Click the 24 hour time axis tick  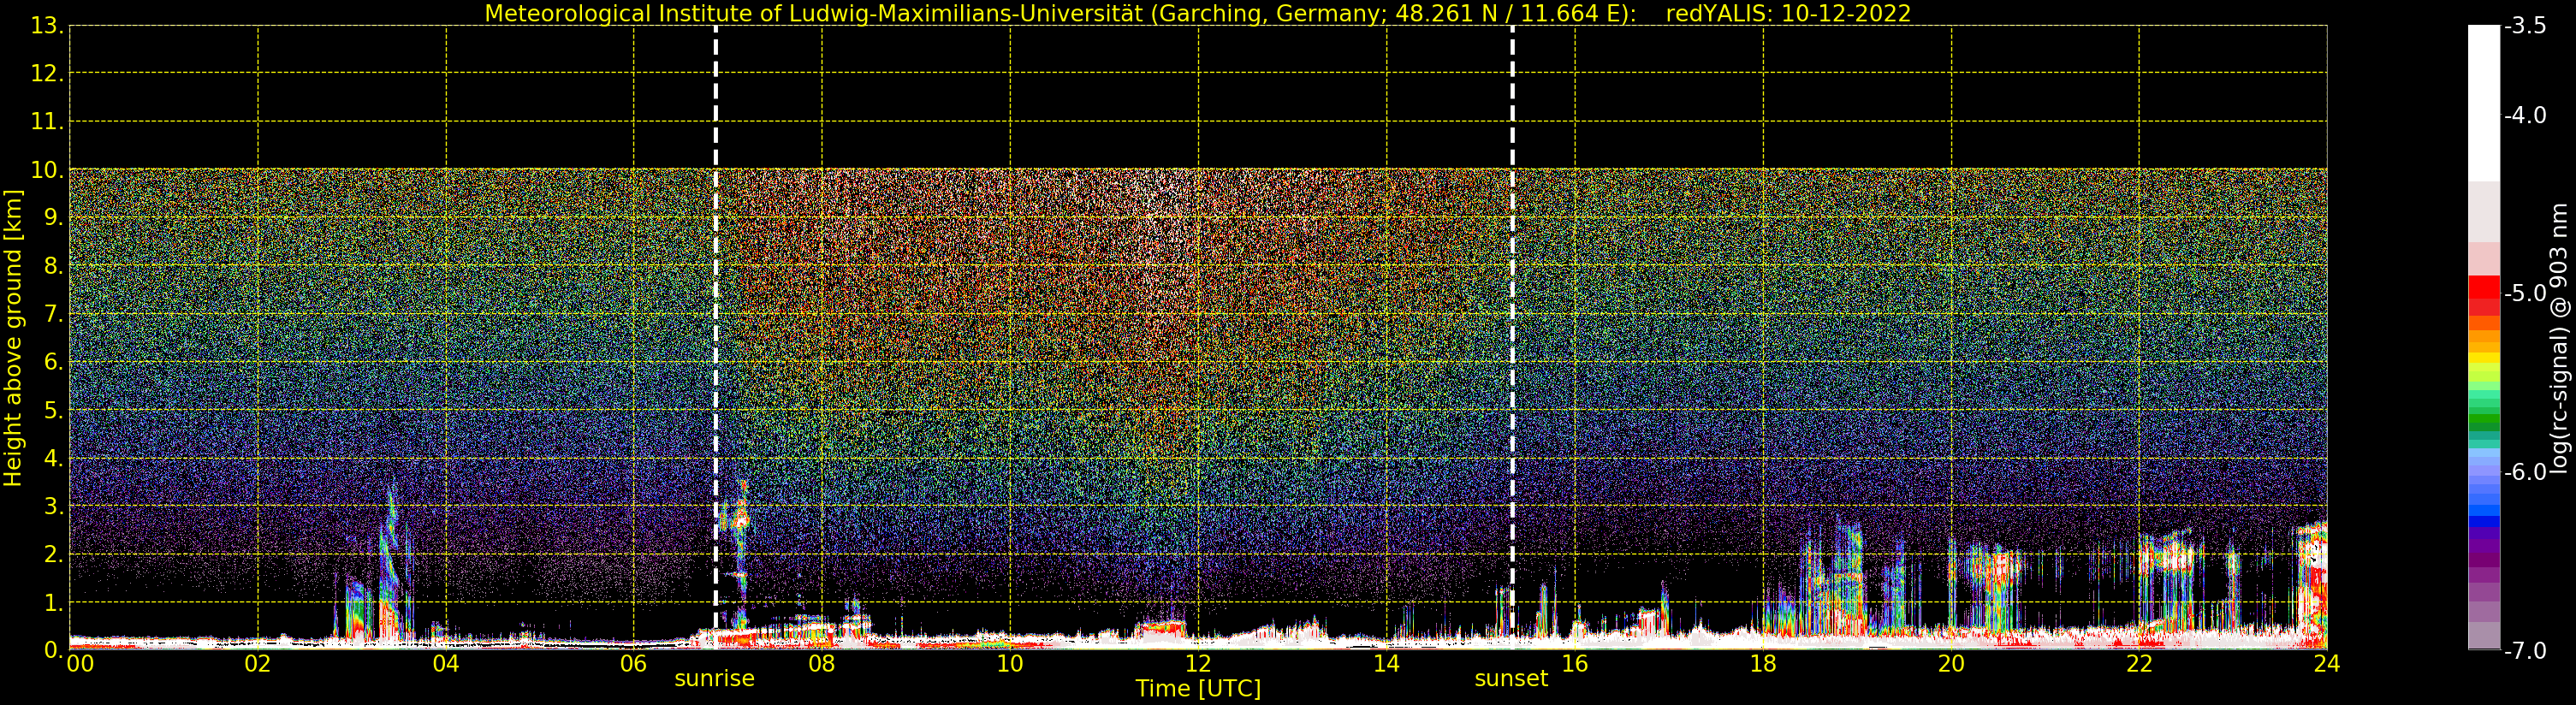tap(2327, 664)
